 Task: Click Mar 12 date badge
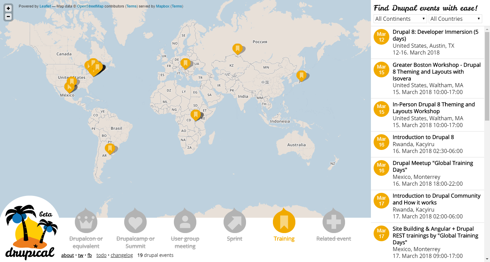tap(381, 37)
